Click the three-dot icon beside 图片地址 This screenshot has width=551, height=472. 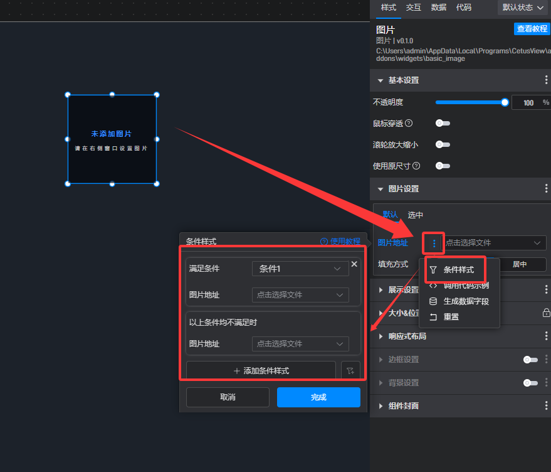point(434,243)
